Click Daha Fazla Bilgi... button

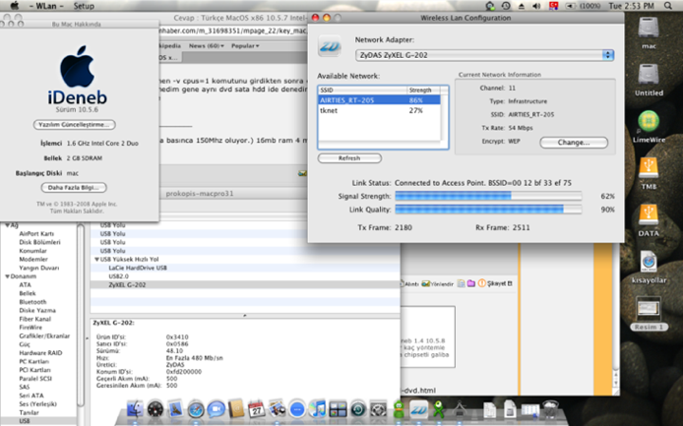tap(74, 187)
